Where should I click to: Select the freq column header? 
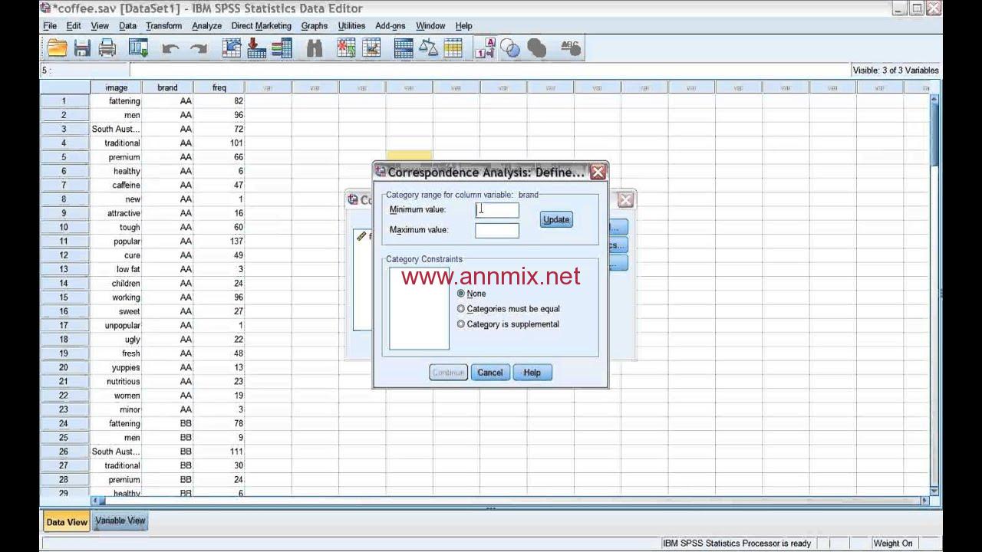click(x=219, y=87)
